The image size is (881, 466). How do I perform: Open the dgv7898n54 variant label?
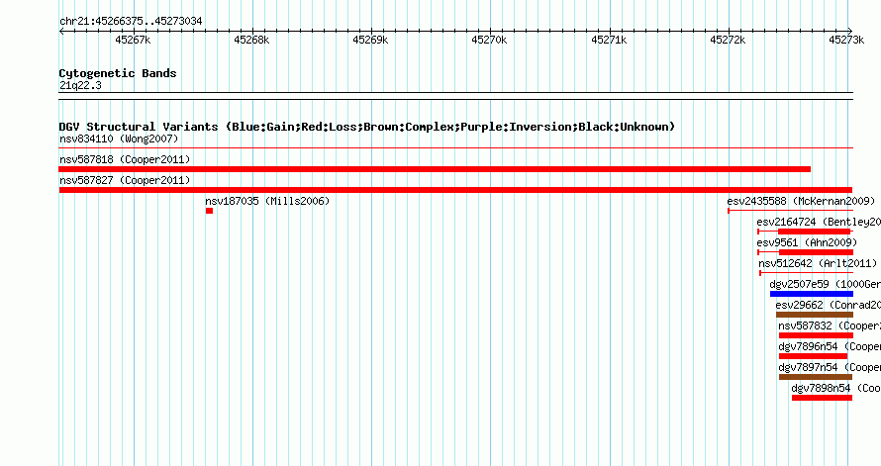(836, 388)
